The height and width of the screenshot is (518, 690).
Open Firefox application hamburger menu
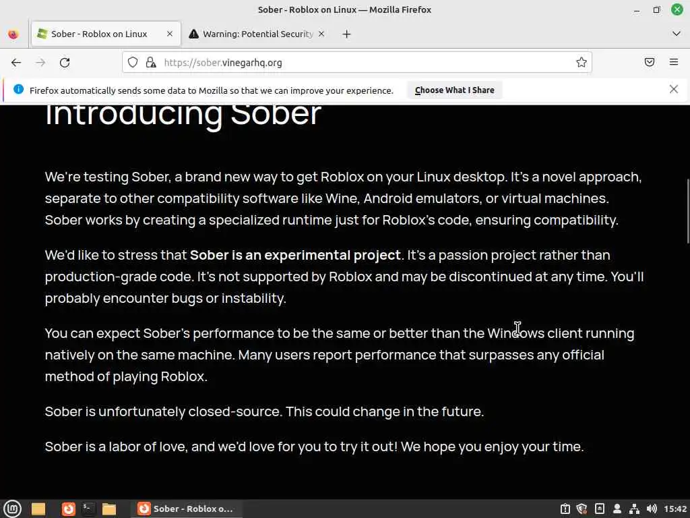point(674,62)
